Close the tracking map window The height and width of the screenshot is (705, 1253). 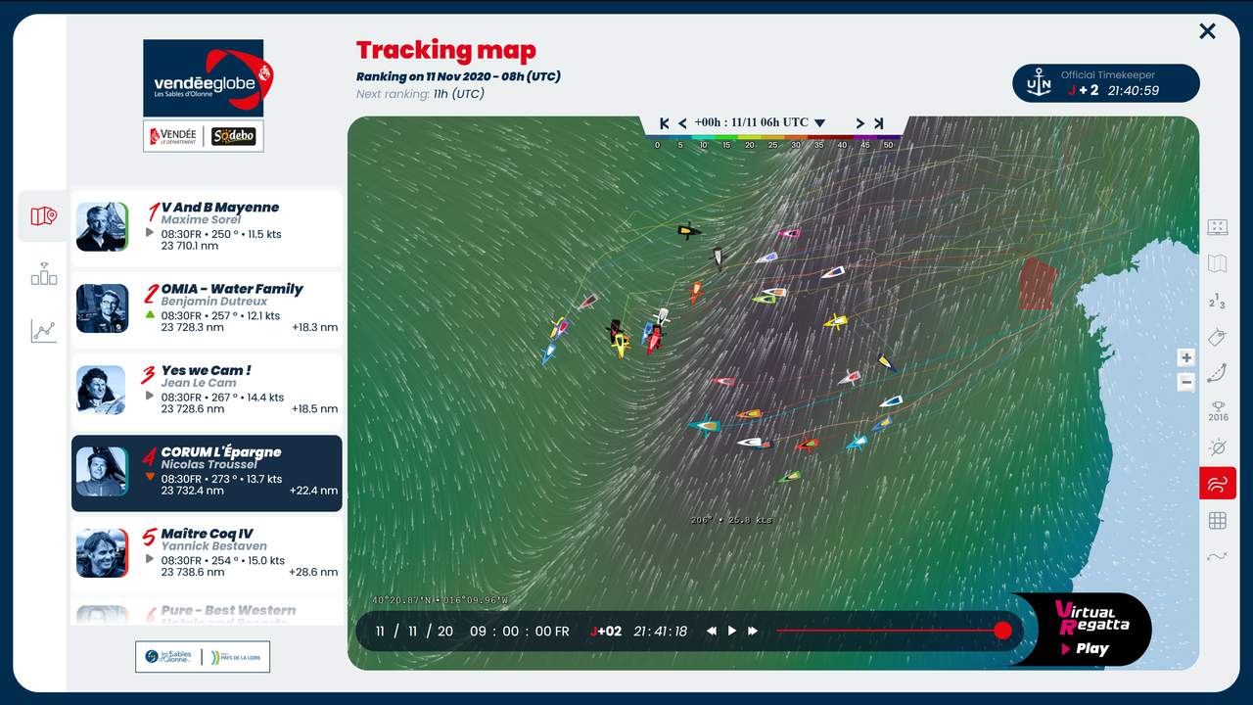coord(1207,31)
